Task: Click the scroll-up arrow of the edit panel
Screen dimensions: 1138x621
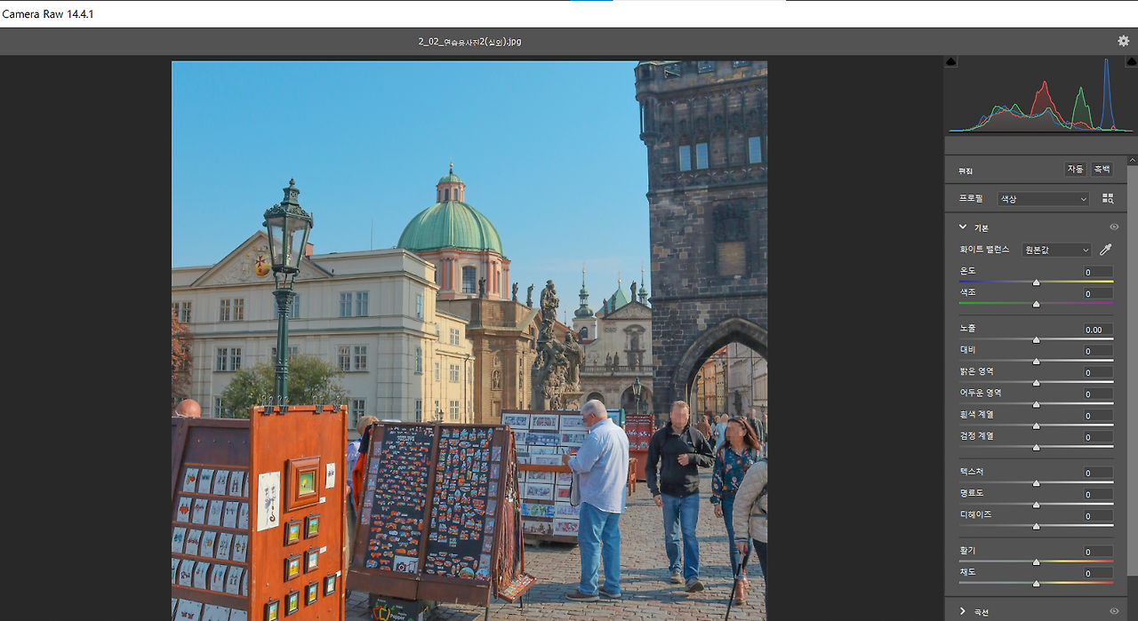Action: [x=1133, y=160]
